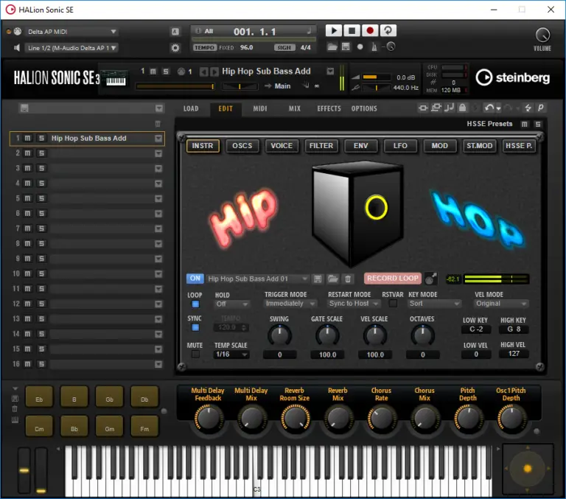This screenshot has height=499, width=566.
Task: Disable the LOOP checkbox
Action: 195,304
